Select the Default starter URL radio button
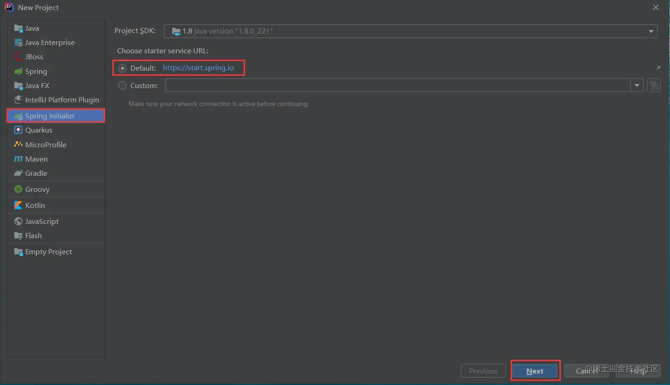The height and width of the screenshot is (385, 670). 123,68
